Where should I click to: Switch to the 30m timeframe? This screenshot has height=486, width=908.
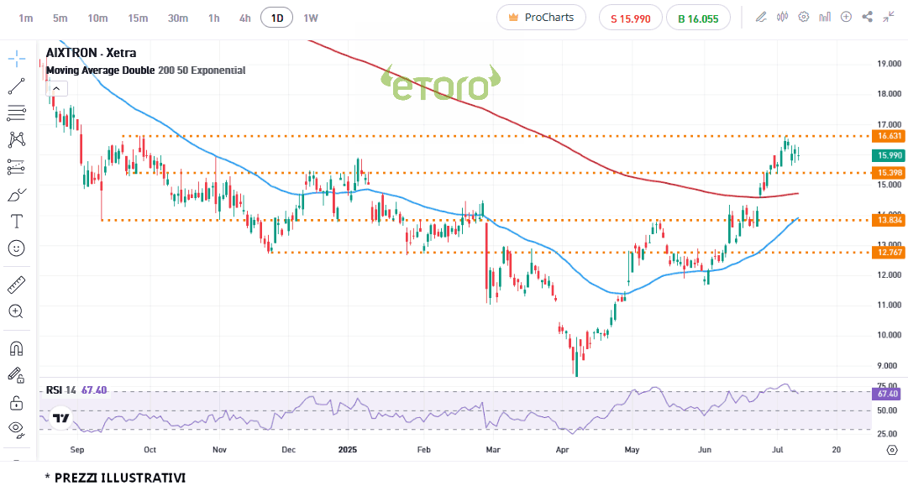[178, 18]
